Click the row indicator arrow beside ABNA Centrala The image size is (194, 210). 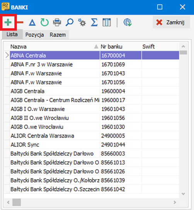pos(7,55)
